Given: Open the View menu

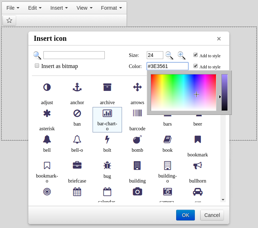Looking at the screenshot, I should click(84, 8).
